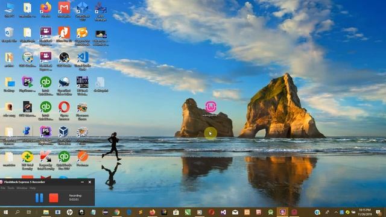Minimize the FlashBack Express 5 Recorder window
This screenshot has height=217, width=386.
(x=82, y=182)
